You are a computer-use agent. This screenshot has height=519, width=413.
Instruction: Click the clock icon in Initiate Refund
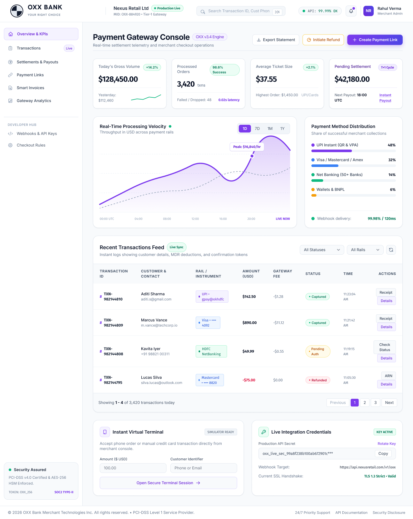click(x=309, y=40)
